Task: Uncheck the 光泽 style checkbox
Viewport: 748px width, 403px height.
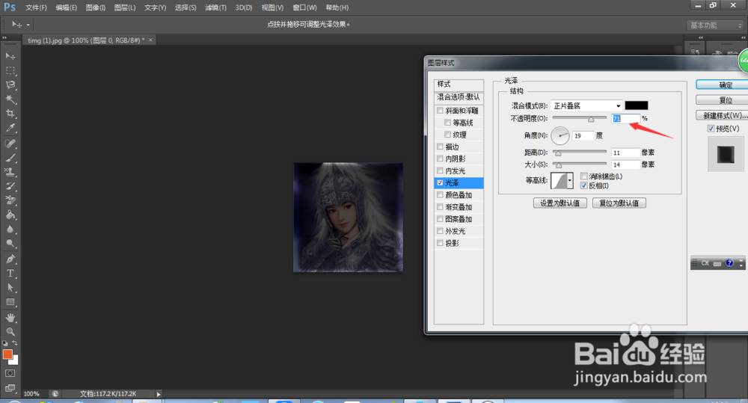Action: (x=440, y=182)
